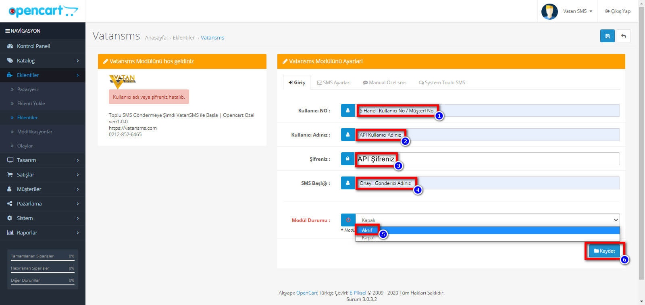The image size is (645, 305).
Task: Click Hazırlanan Siparişler progress bar
Action: [42, 273]
